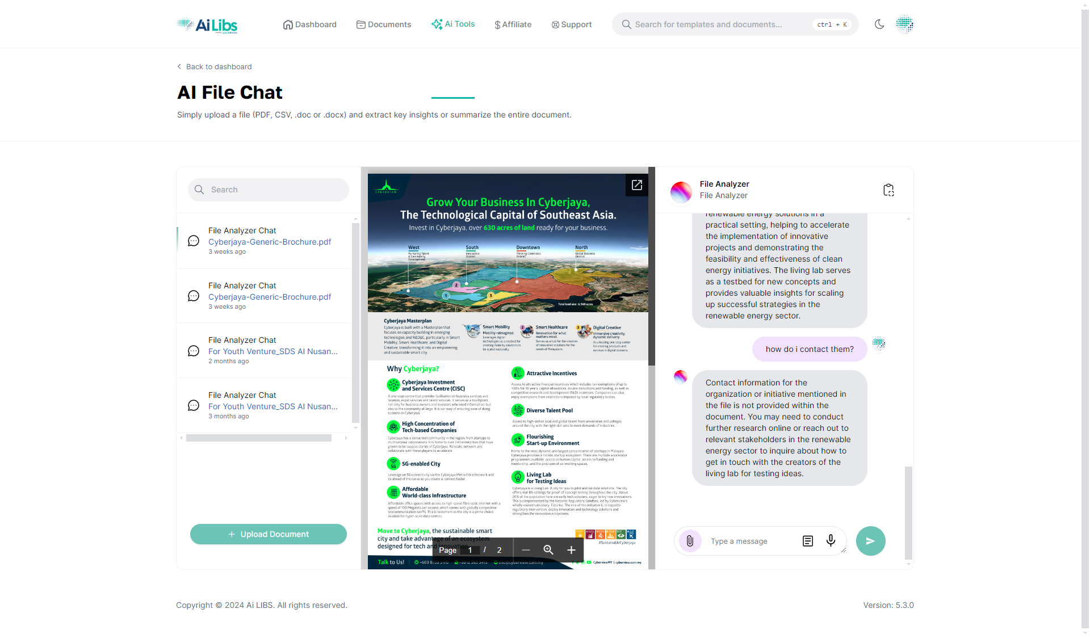Click the PDF viewer vertical scrollbar

tap(652, 266)
